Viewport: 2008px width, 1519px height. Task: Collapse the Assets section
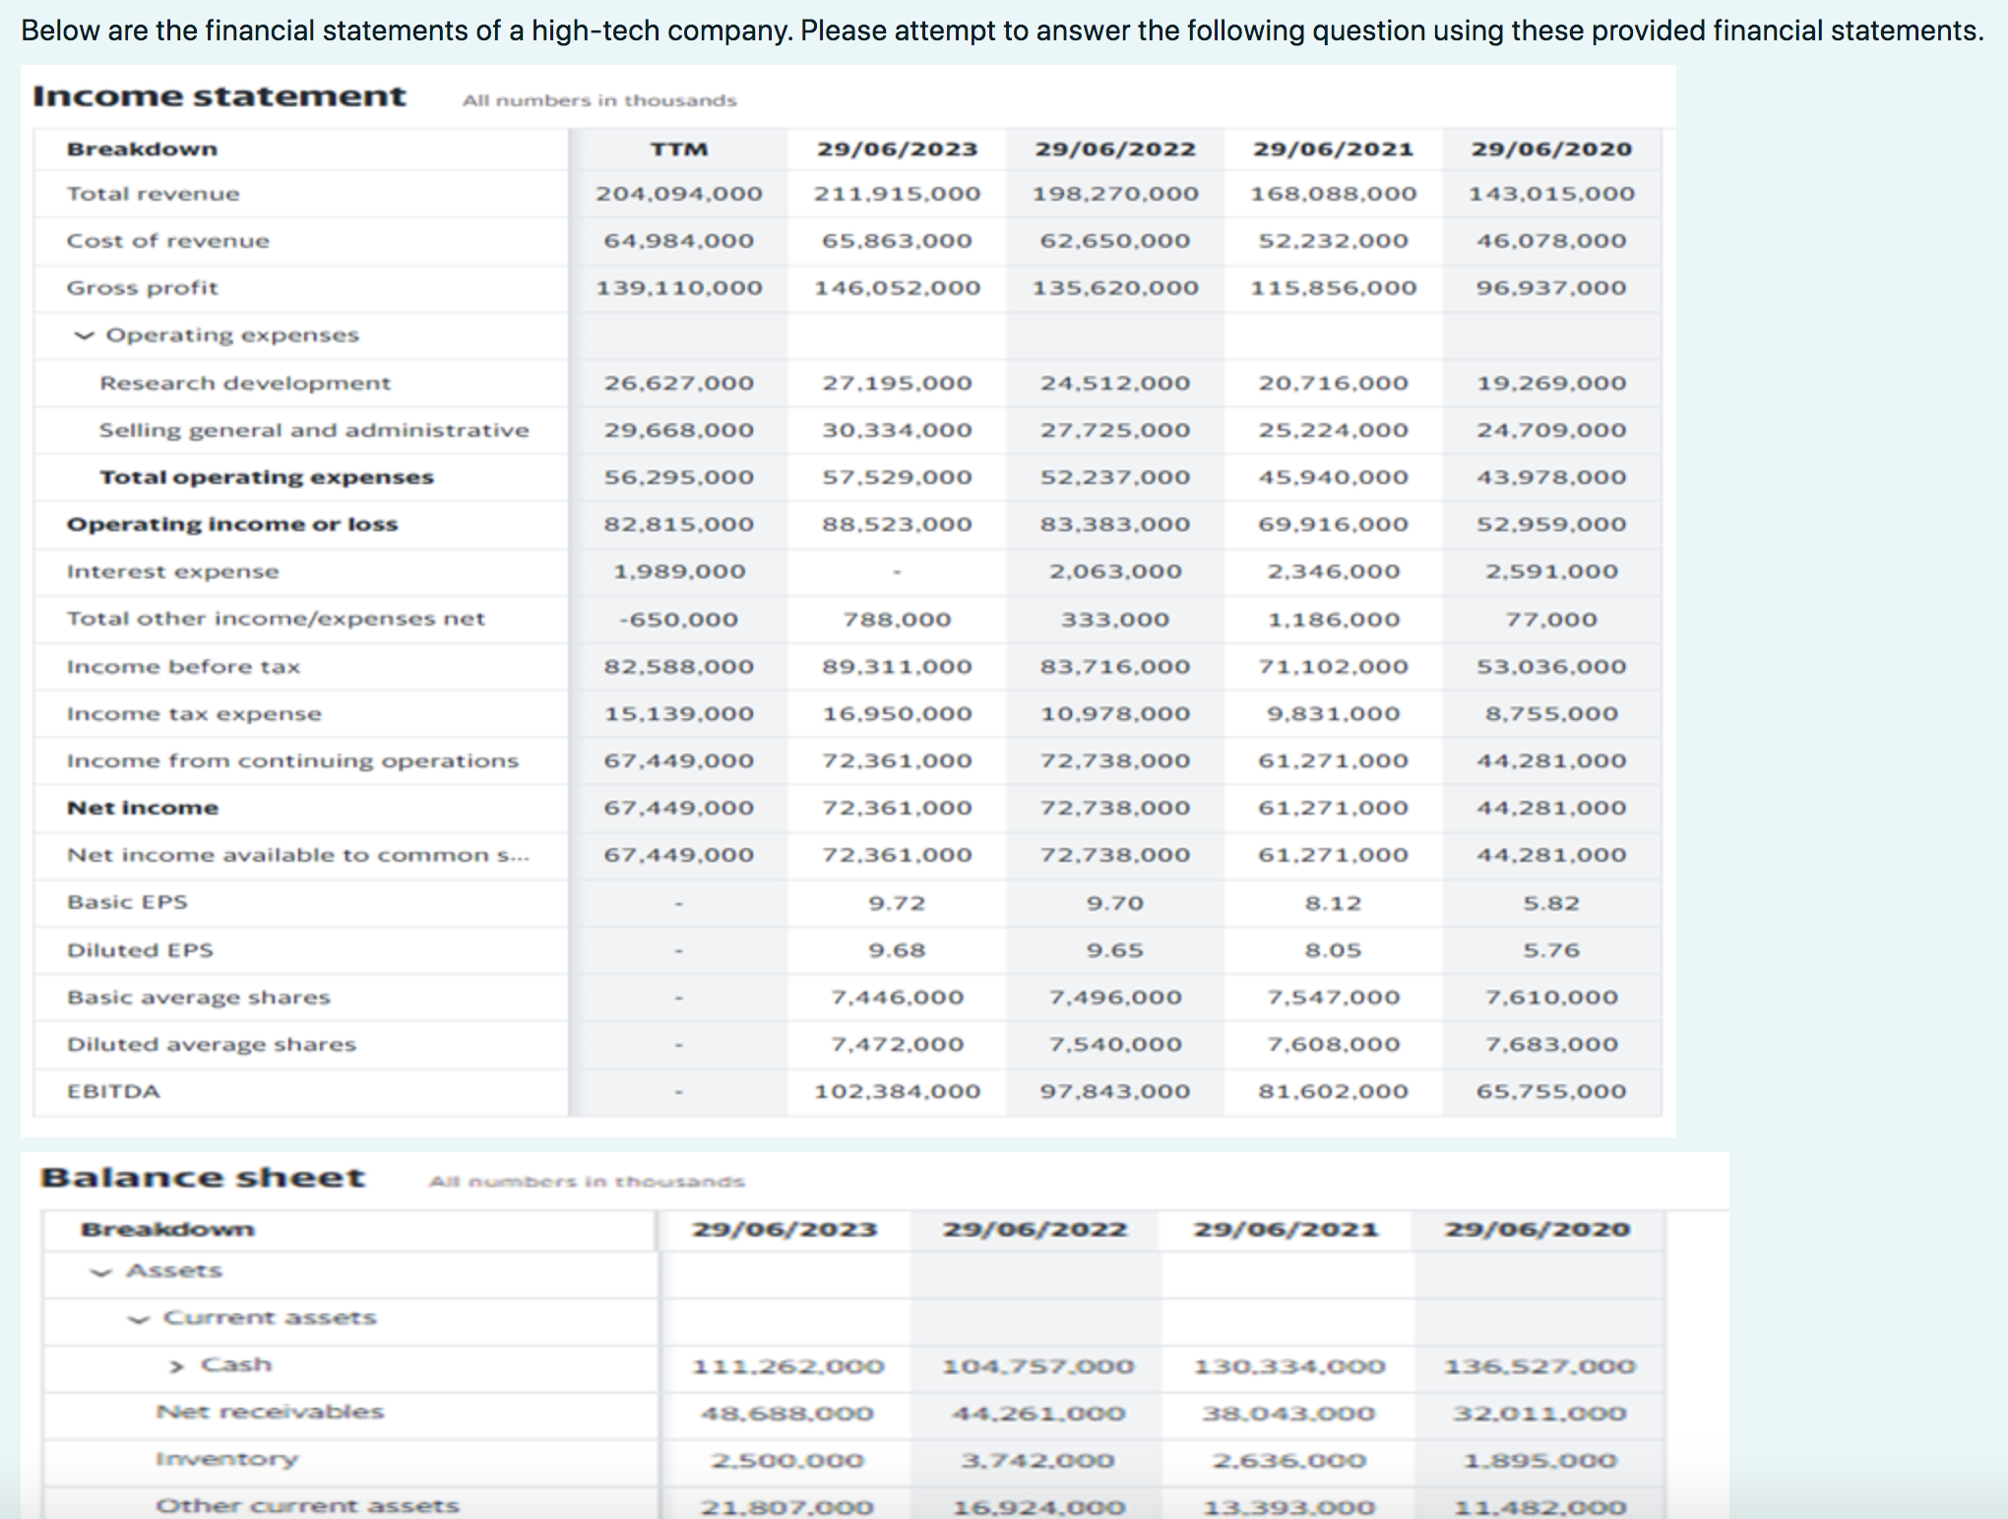[x=101, y=1270]
